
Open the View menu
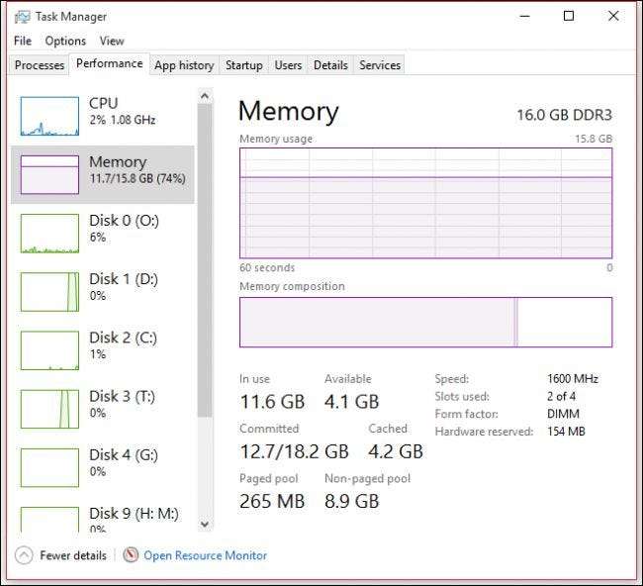112,41
